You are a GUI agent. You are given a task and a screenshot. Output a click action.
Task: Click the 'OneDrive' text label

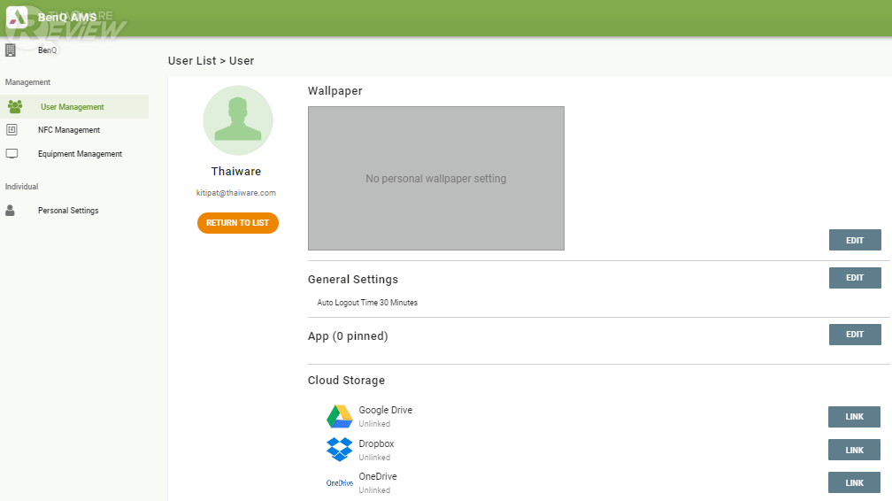(378, 476)
